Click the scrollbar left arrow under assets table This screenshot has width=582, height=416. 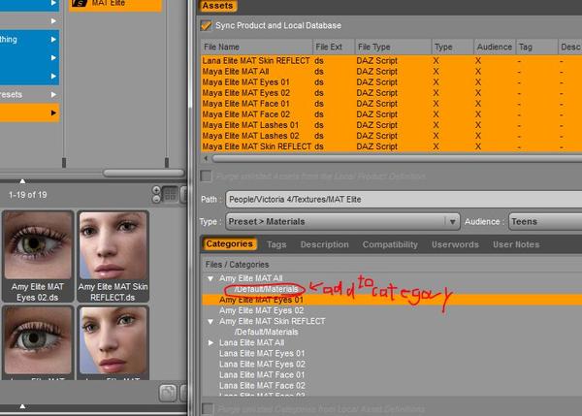pyautogui.click(x=206, y=159)
